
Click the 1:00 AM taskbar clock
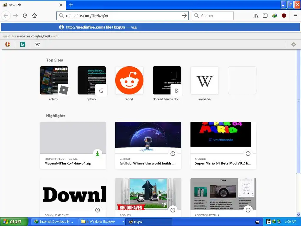[x=290, y=222]
